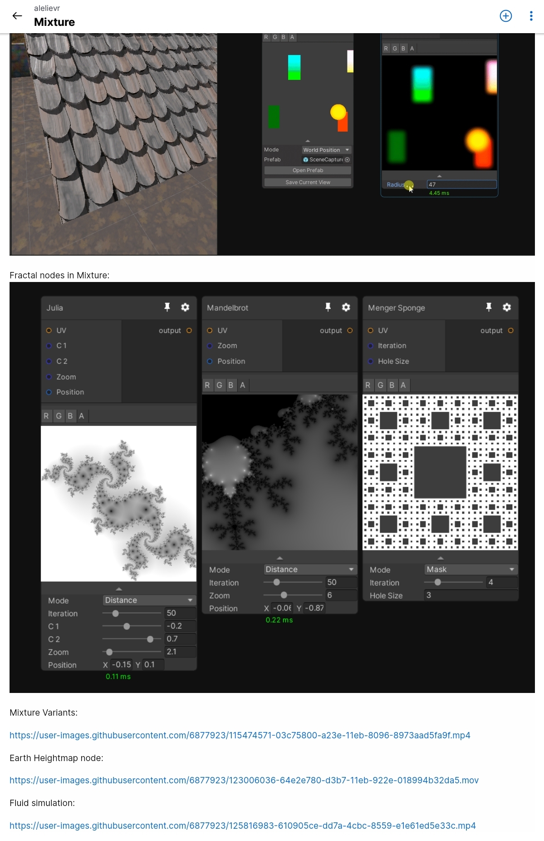The width and height of the screenshot is (544, 841).
Task: Open the World Position mode dropdown
Action: [327, 150]
